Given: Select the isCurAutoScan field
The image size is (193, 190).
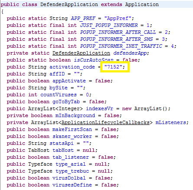Looking at the screenshot, I should [x=94, y=60].
